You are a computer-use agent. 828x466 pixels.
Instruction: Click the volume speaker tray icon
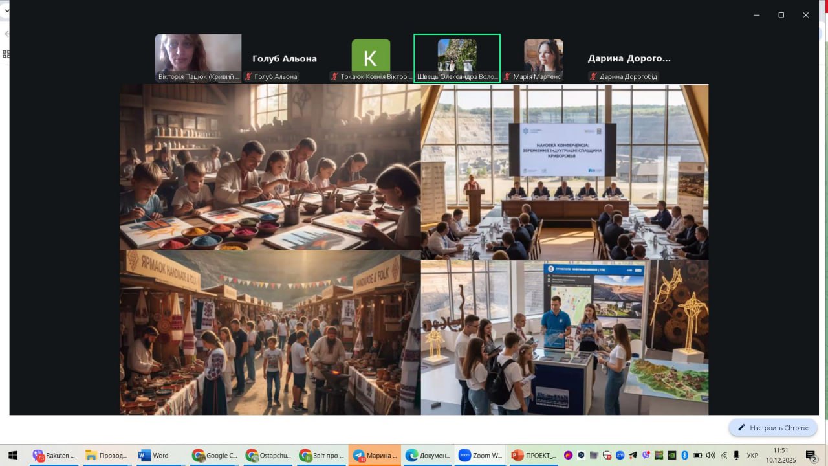[710, 455]
